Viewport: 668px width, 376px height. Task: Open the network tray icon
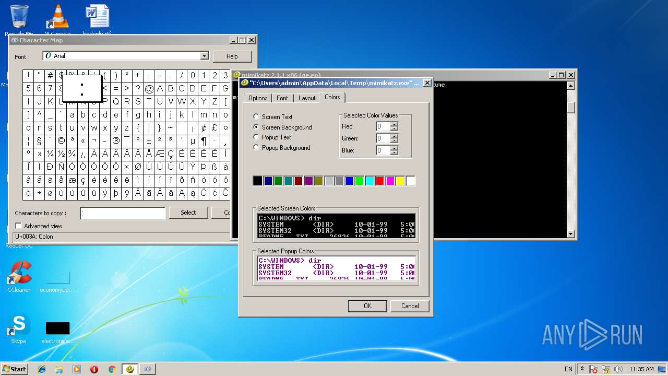point(606,369)
